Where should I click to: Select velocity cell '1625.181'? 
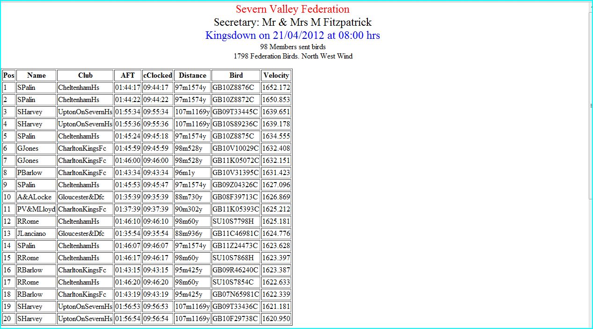click(276, 221)
